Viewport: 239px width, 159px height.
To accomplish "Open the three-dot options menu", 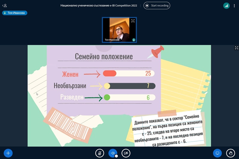I will [x=234, y=6].
